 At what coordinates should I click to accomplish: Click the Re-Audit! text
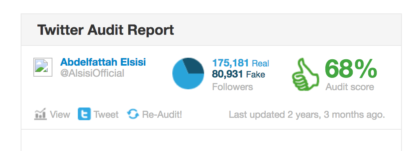(162, 115)
